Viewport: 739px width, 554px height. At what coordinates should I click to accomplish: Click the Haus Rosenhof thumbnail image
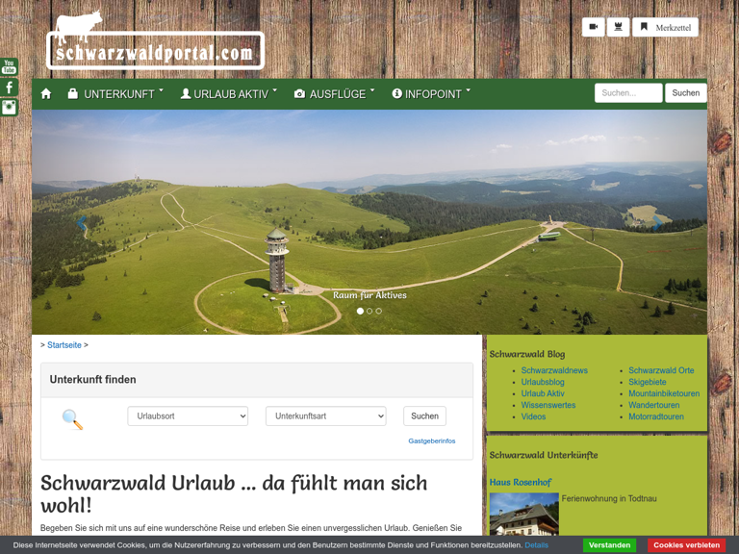pos(523,514)
